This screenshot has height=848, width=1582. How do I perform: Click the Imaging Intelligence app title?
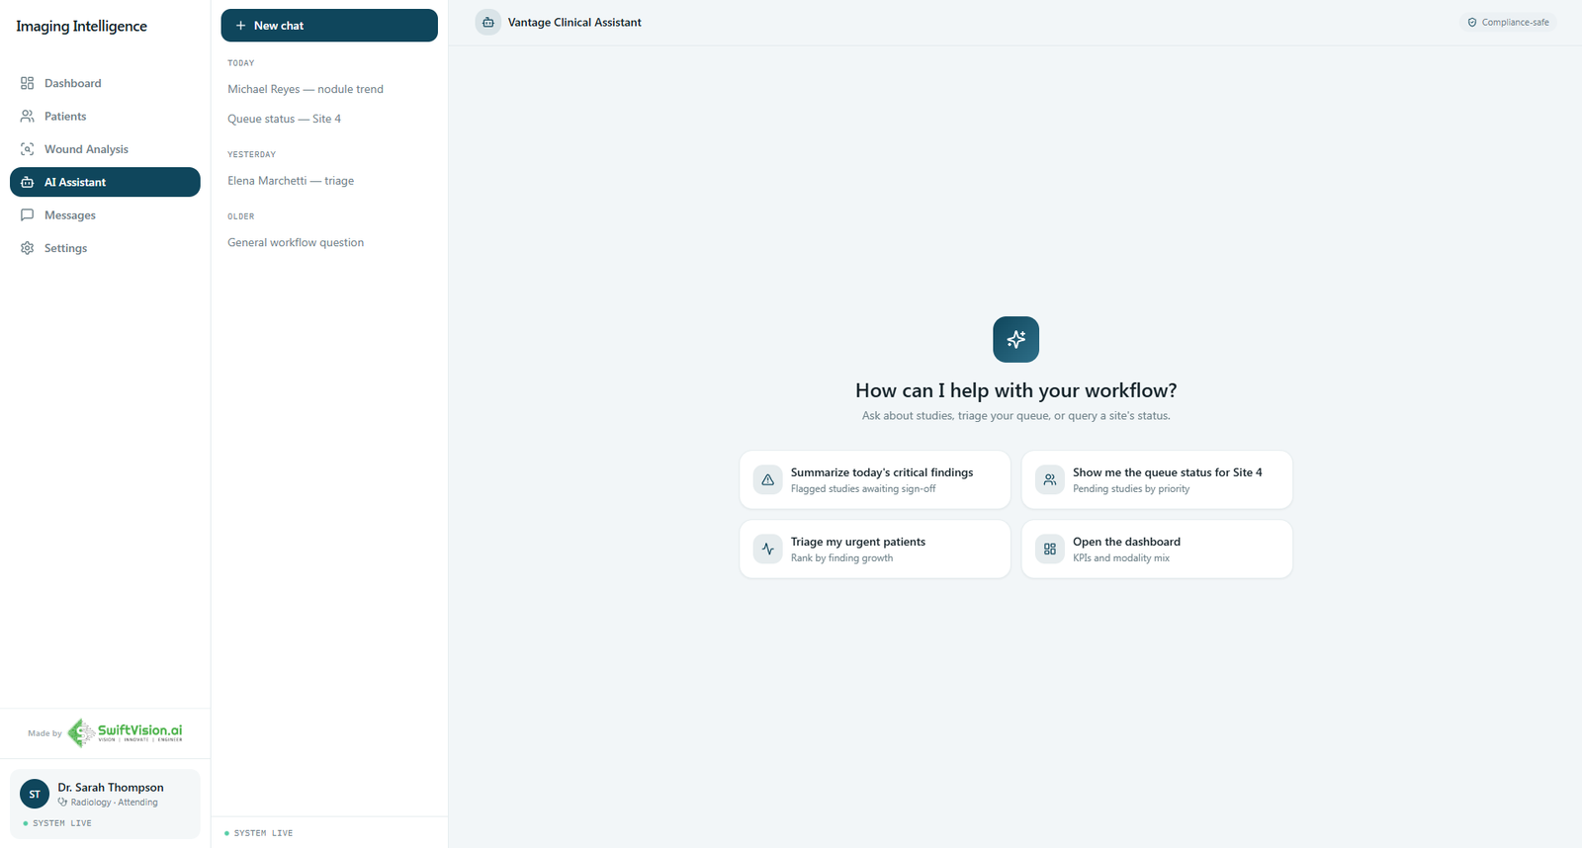[x=81, y=27]
